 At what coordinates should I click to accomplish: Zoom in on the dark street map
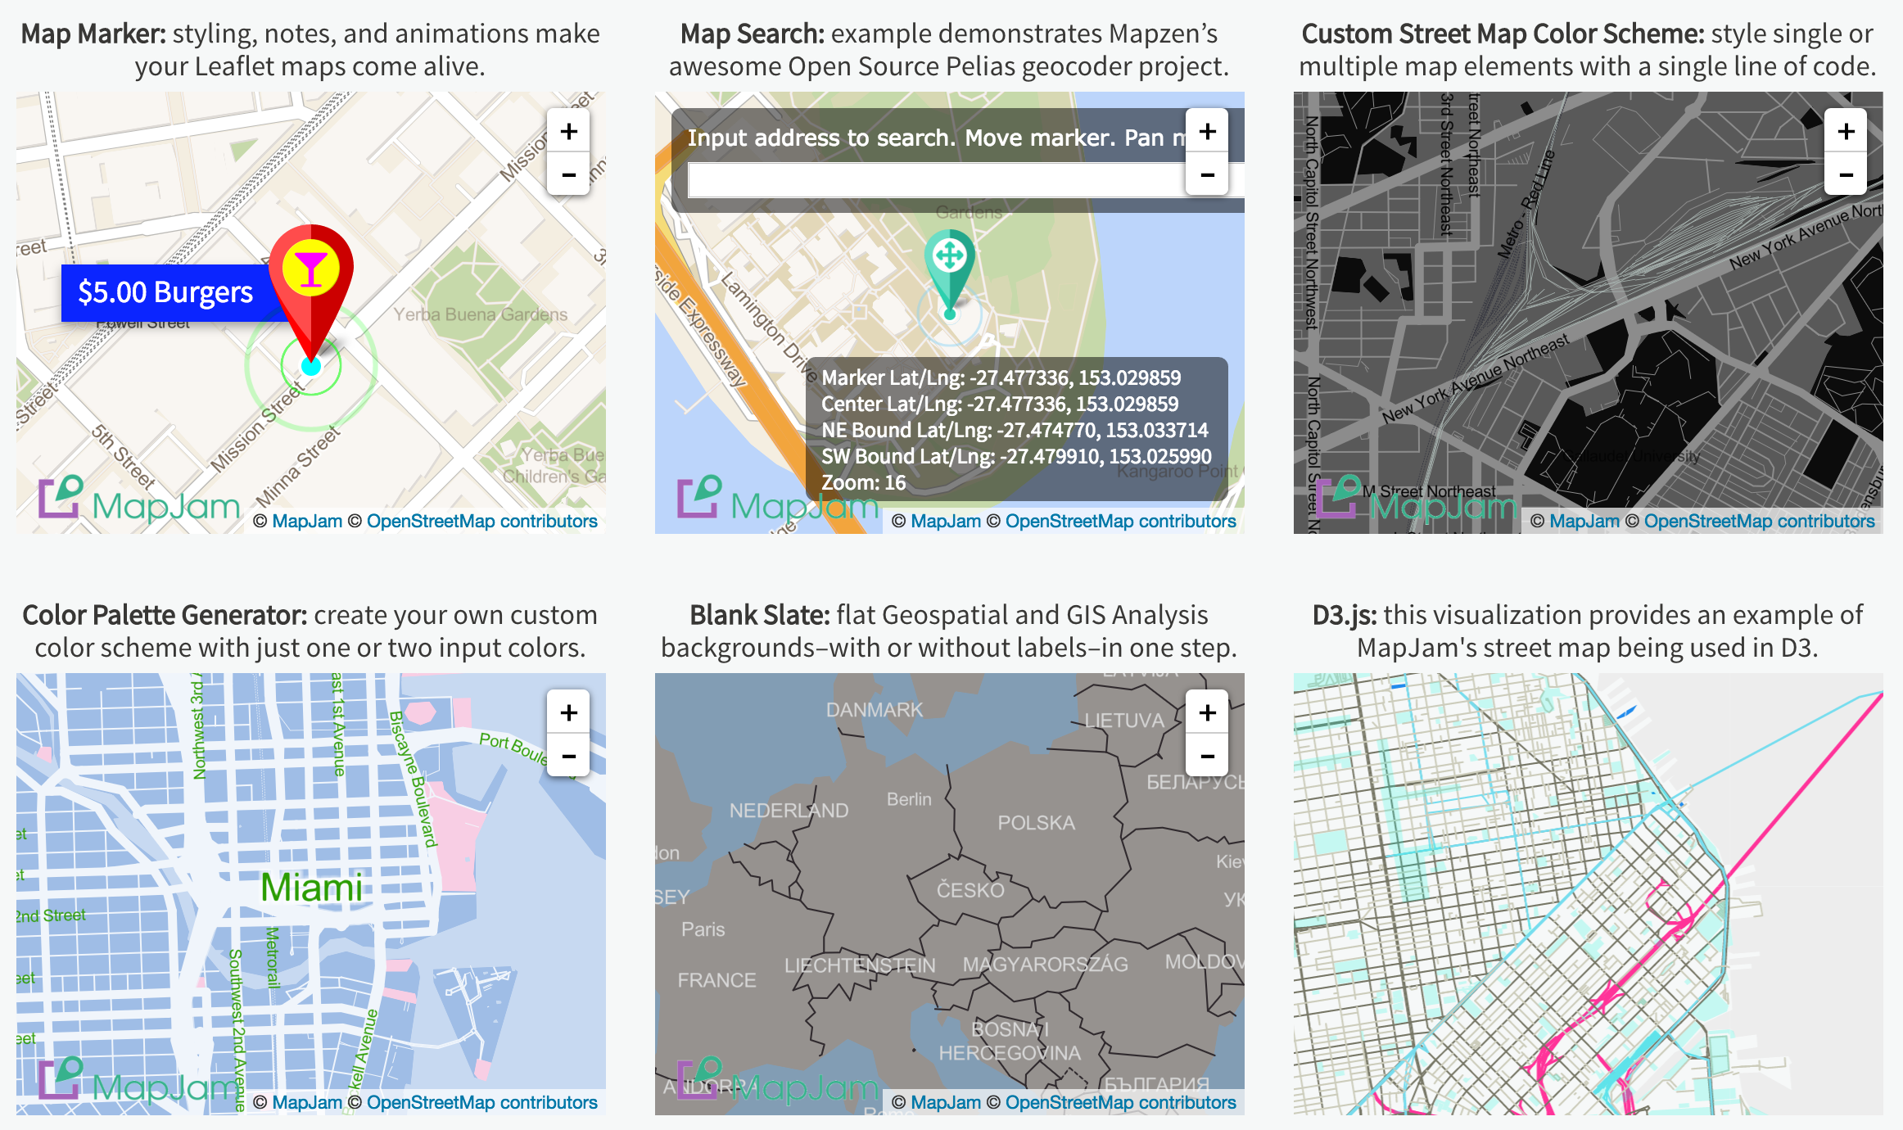[1846, 131]
